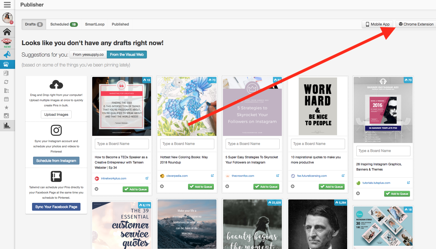Focus board name field on TEDx Speaker card
The height and width of the screenshot is (249, 436).
coord(122,144)
